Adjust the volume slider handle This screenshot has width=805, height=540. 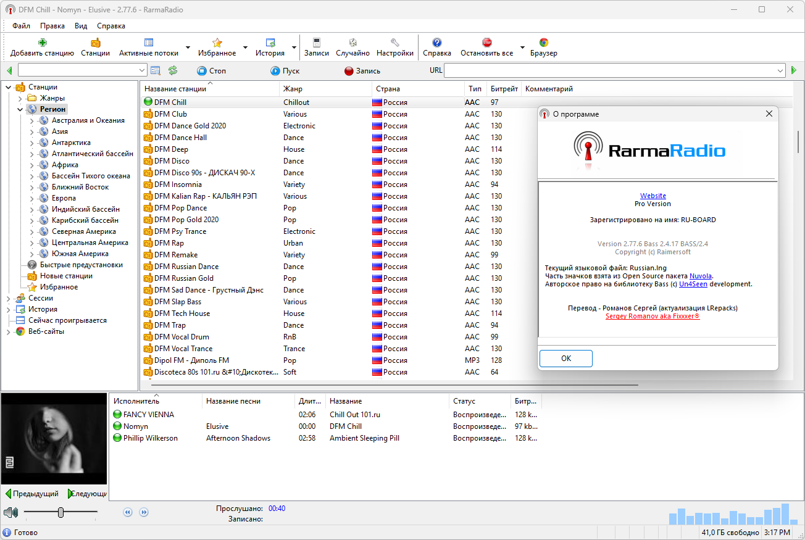[60, 512]
